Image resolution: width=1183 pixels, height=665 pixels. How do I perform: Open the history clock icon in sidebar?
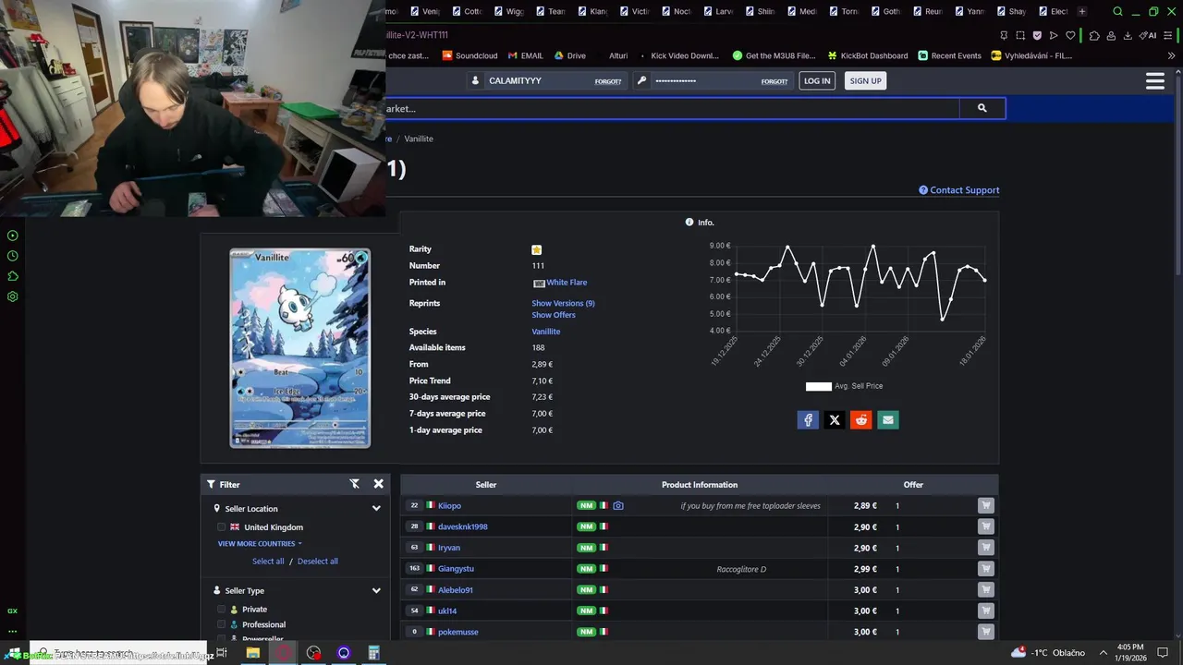click(13, 256)
